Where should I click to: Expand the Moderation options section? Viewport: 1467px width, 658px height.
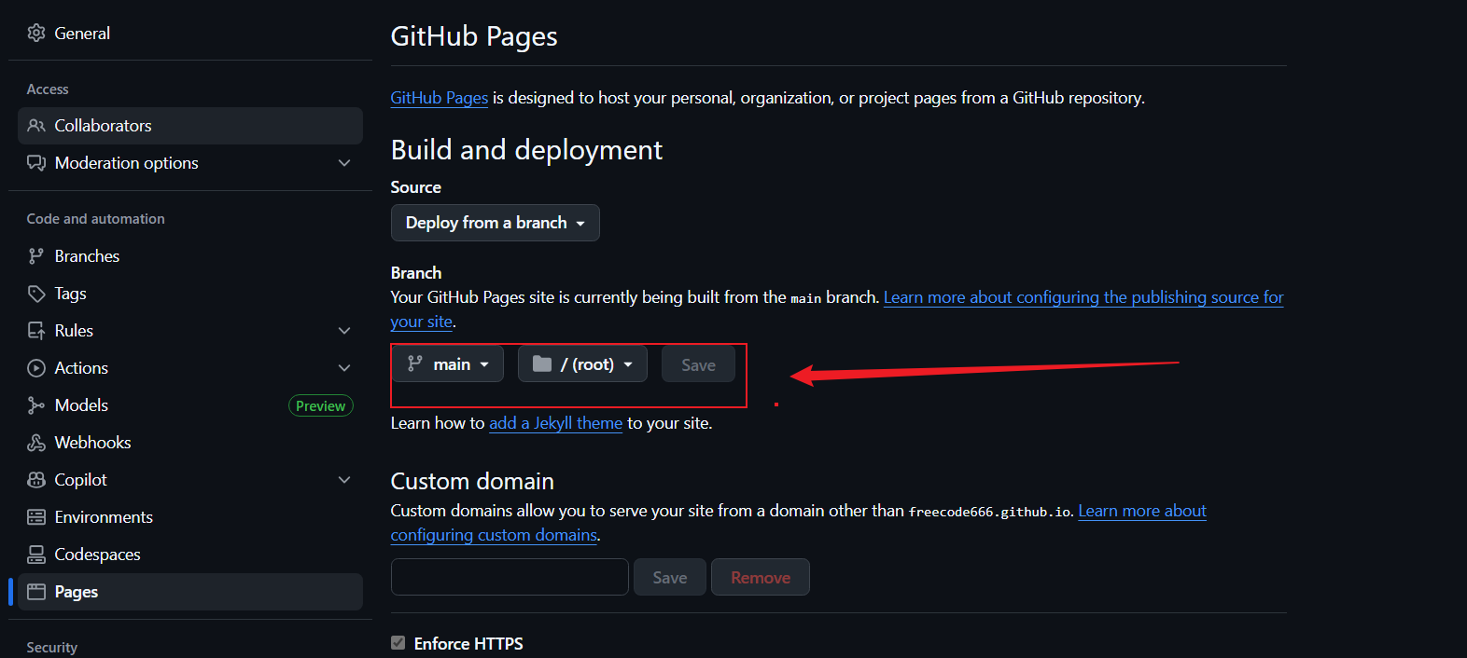(344, 163)
